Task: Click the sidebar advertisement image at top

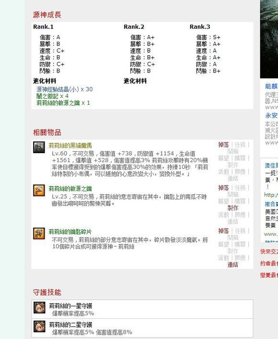Action: (269, 39)
